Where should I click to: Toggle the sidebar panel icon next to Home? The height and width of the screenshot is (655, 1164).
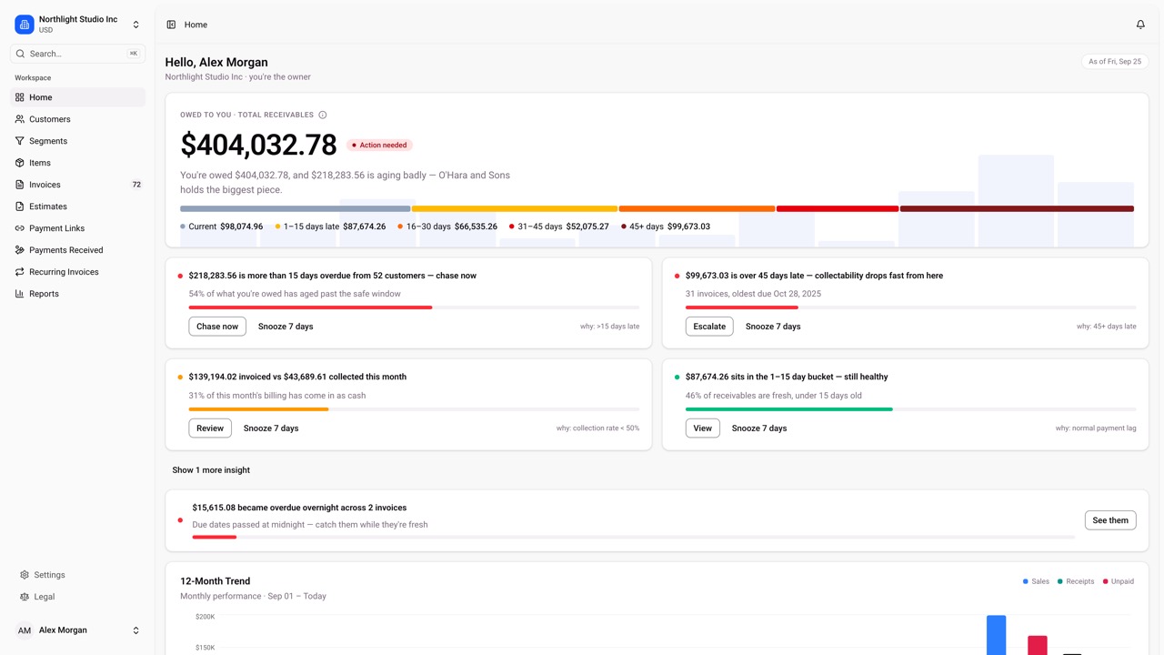[x=171, y=25]
